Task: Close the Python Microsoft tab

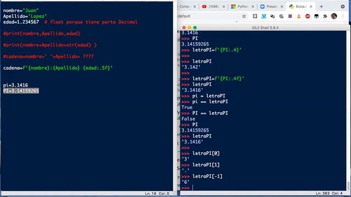Action: (x=253, y=7)
